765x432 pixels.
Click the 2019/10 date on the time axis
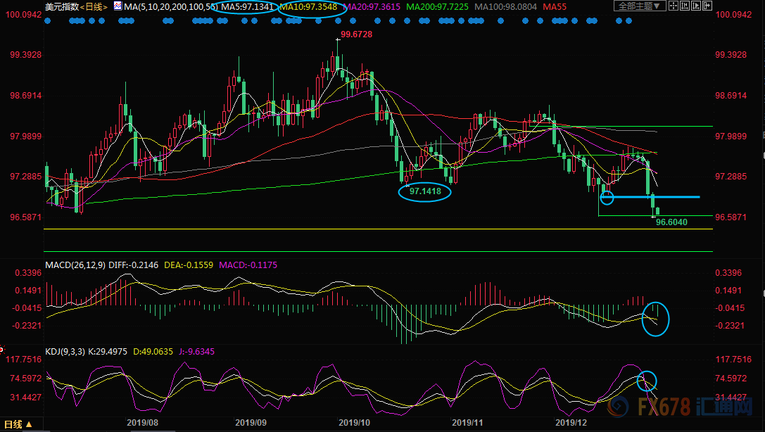(354, 422)
